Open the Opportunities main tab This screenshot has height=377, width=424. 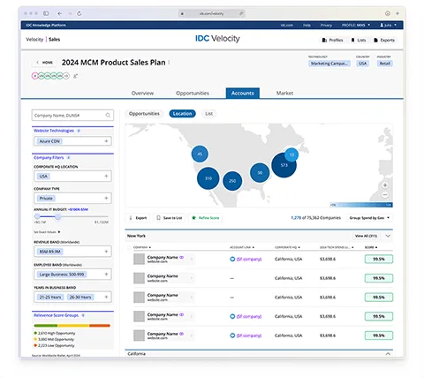(193, 93)
